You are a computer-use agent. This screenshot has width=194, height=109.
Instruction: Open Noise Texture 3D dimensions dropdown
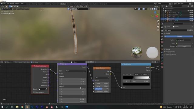pos(102,78)
